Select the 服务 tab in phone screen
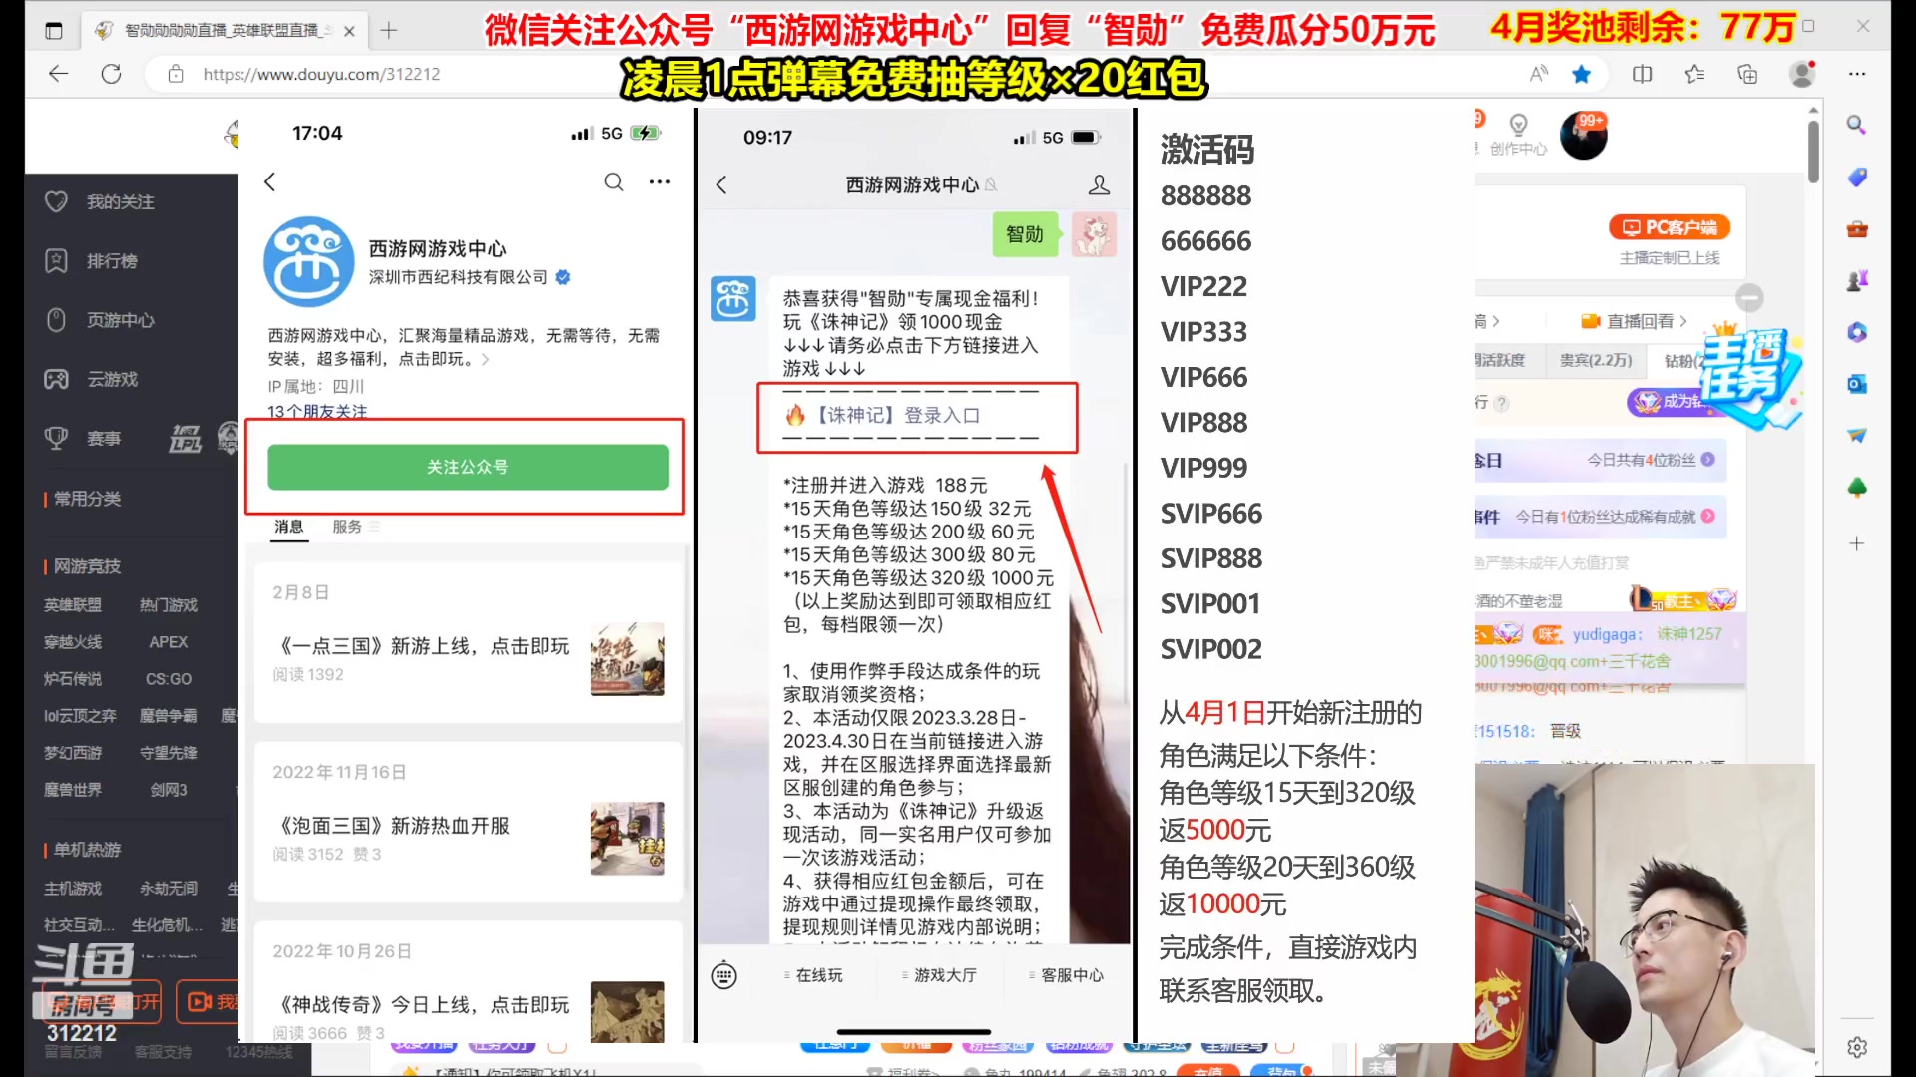The width and height of the screenshot is (1916, 1077). pos(347,527)
